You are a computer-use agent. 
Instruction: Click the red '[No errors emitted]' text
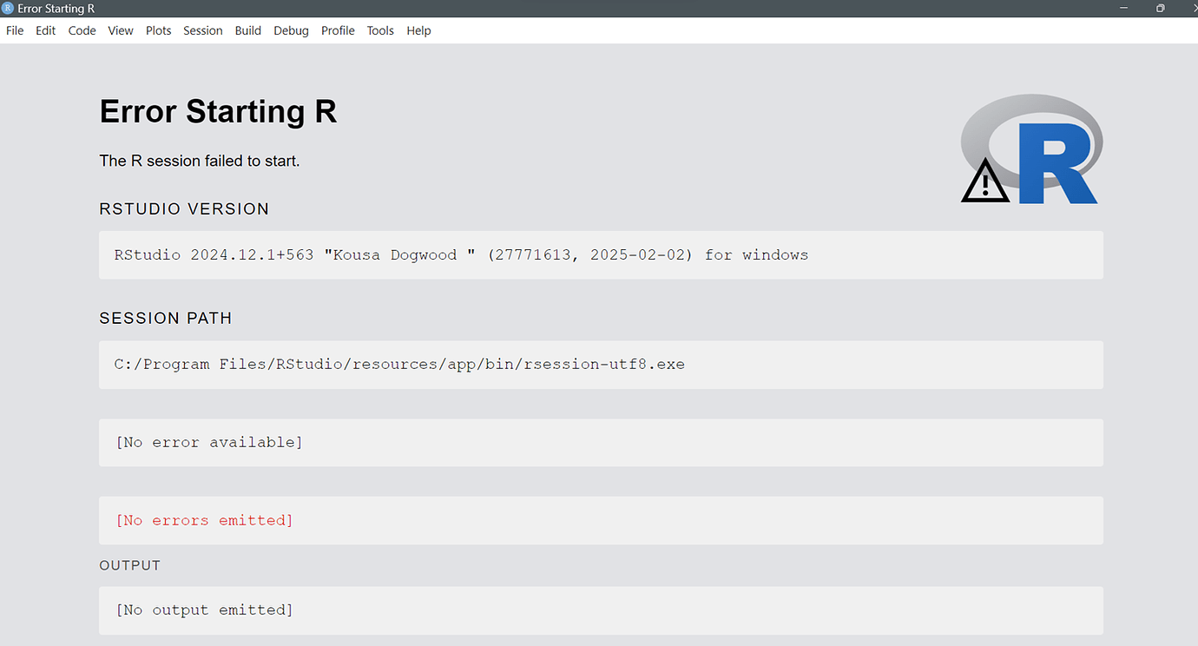(x=204, y=521)
